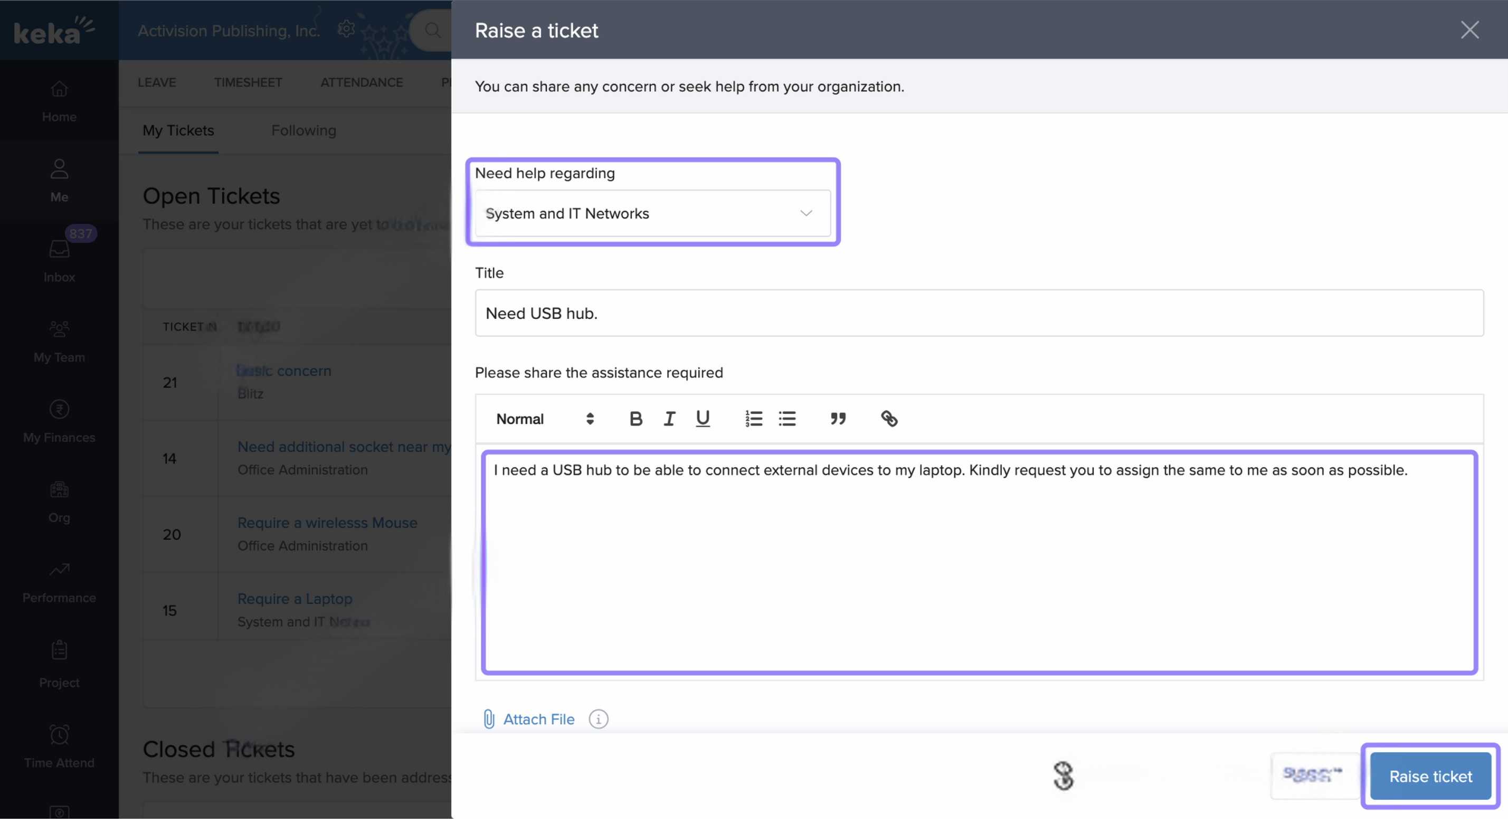Image resolution: width=1508 pixels, height=823 pixels.
Task: Close the Raise a ticket panel
Action: tap(1469, 30)
